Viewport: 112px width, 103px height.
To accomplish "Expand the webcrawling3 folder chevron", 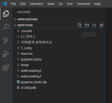I will coord(18,76).
